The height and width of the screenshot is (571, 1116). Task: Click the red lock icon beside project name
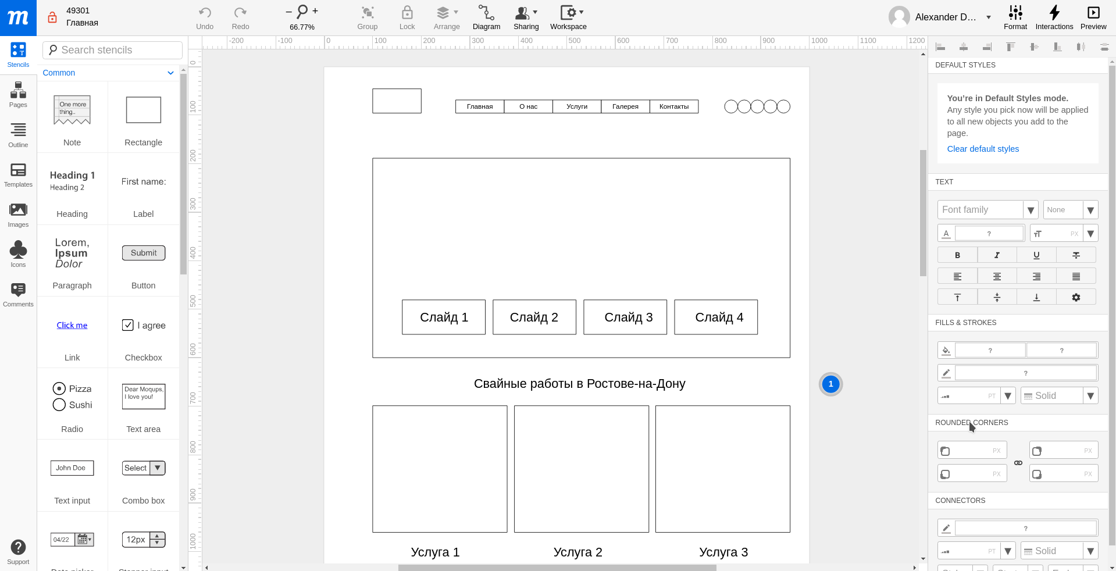(52, 17)
